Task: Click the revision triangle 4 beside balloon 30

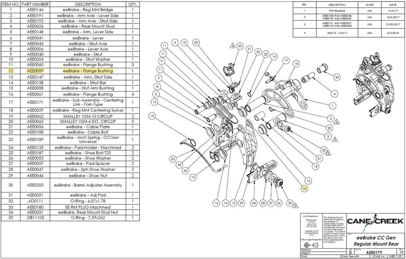Action: (232, 46)
